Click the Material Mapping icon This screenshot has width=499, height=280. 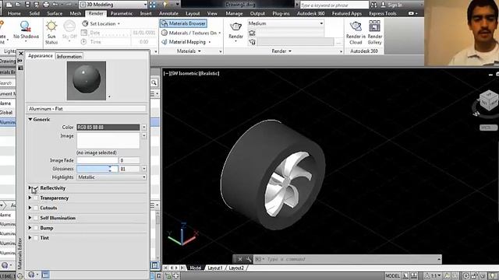(x=165, y=42)
